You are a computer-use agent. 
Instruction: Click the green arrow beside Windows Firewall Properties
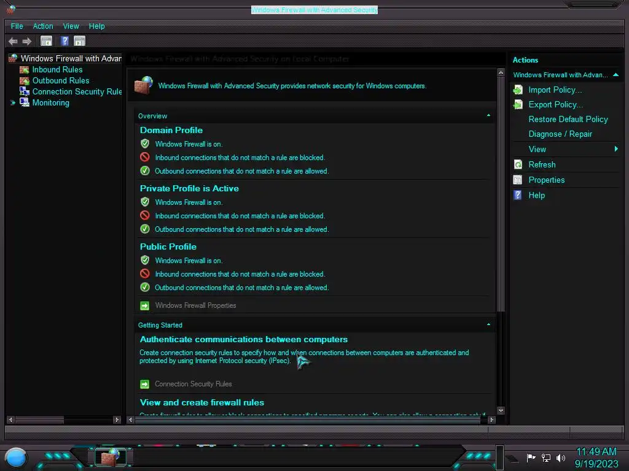click(145, 305)
